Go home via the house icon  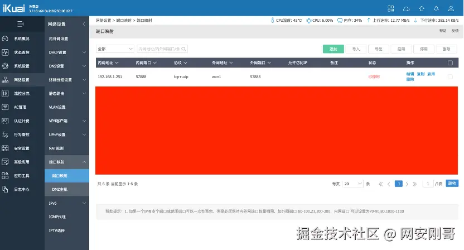tap(422, 8)
